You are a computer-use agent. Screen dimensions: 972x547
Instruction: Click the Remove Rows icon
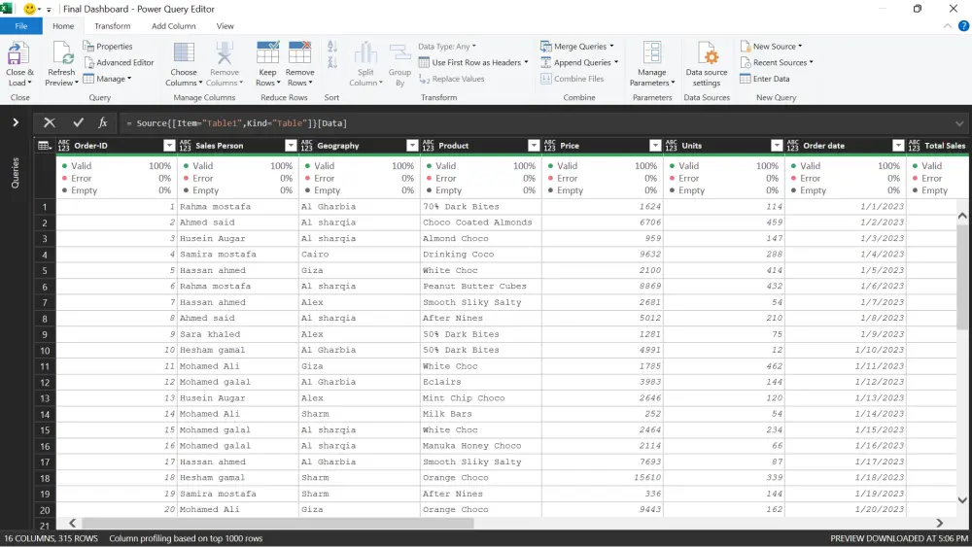[x=299, y=53]
